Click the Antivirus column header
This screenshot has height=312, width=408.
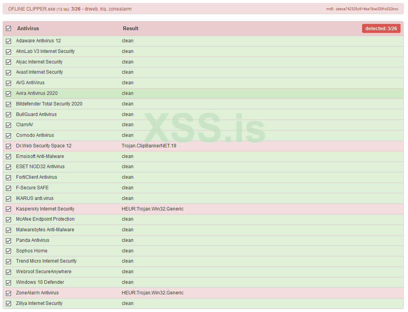[28, 29]
